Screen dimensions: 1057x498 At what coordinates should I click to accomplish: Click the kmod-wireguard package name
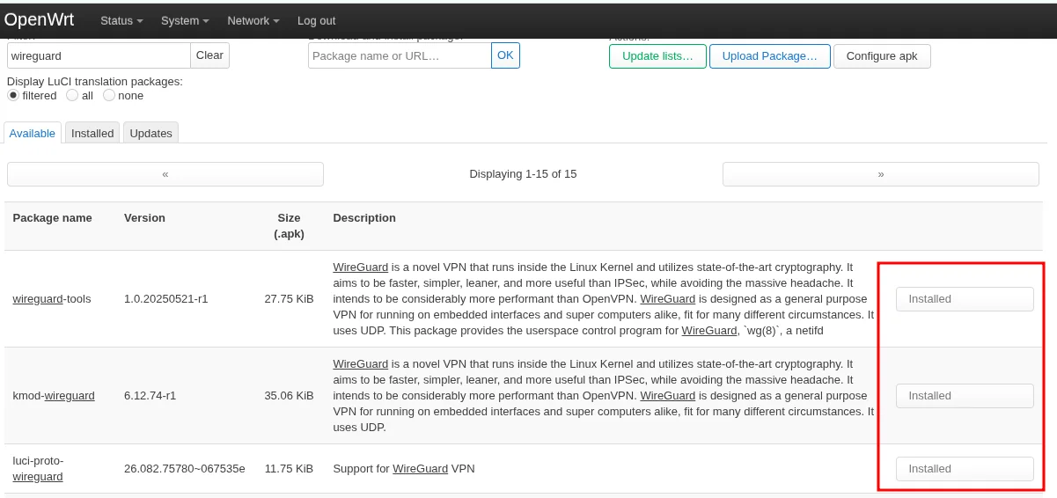(x=54, y=396)
